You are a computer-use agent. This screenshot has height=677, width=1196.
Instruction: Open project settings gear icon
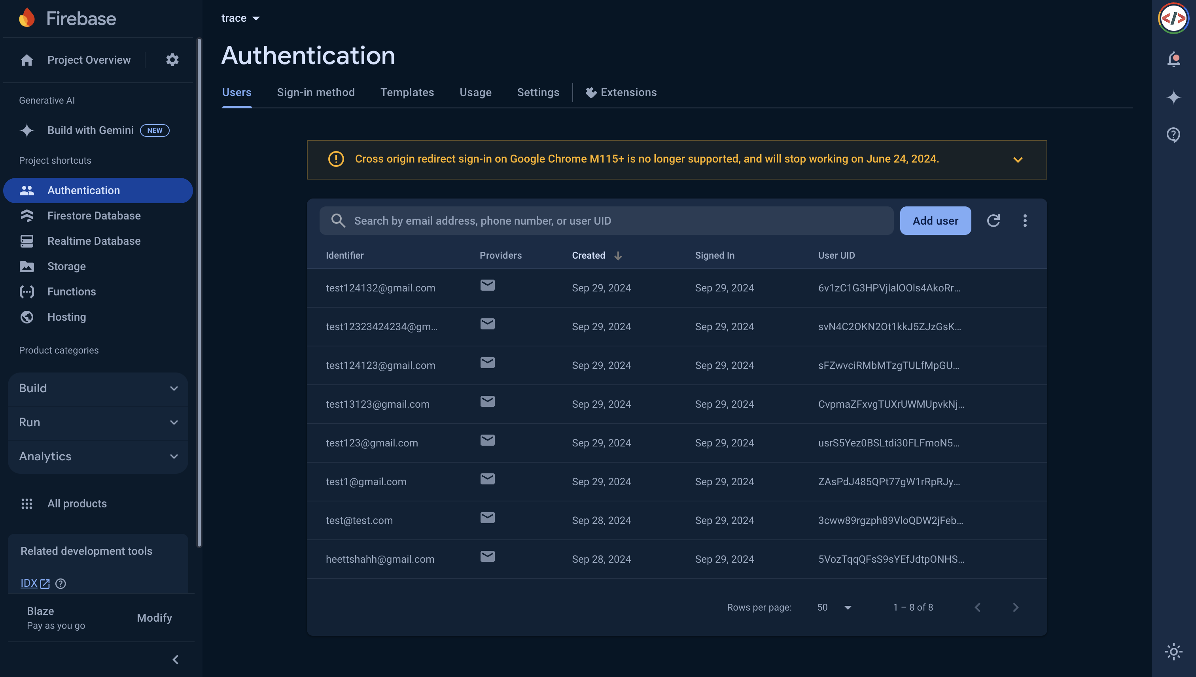pyautogui.click(x=172, y=60)
